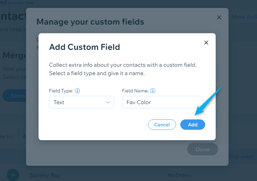Open the More Actions menu

[x=244, y=17]
